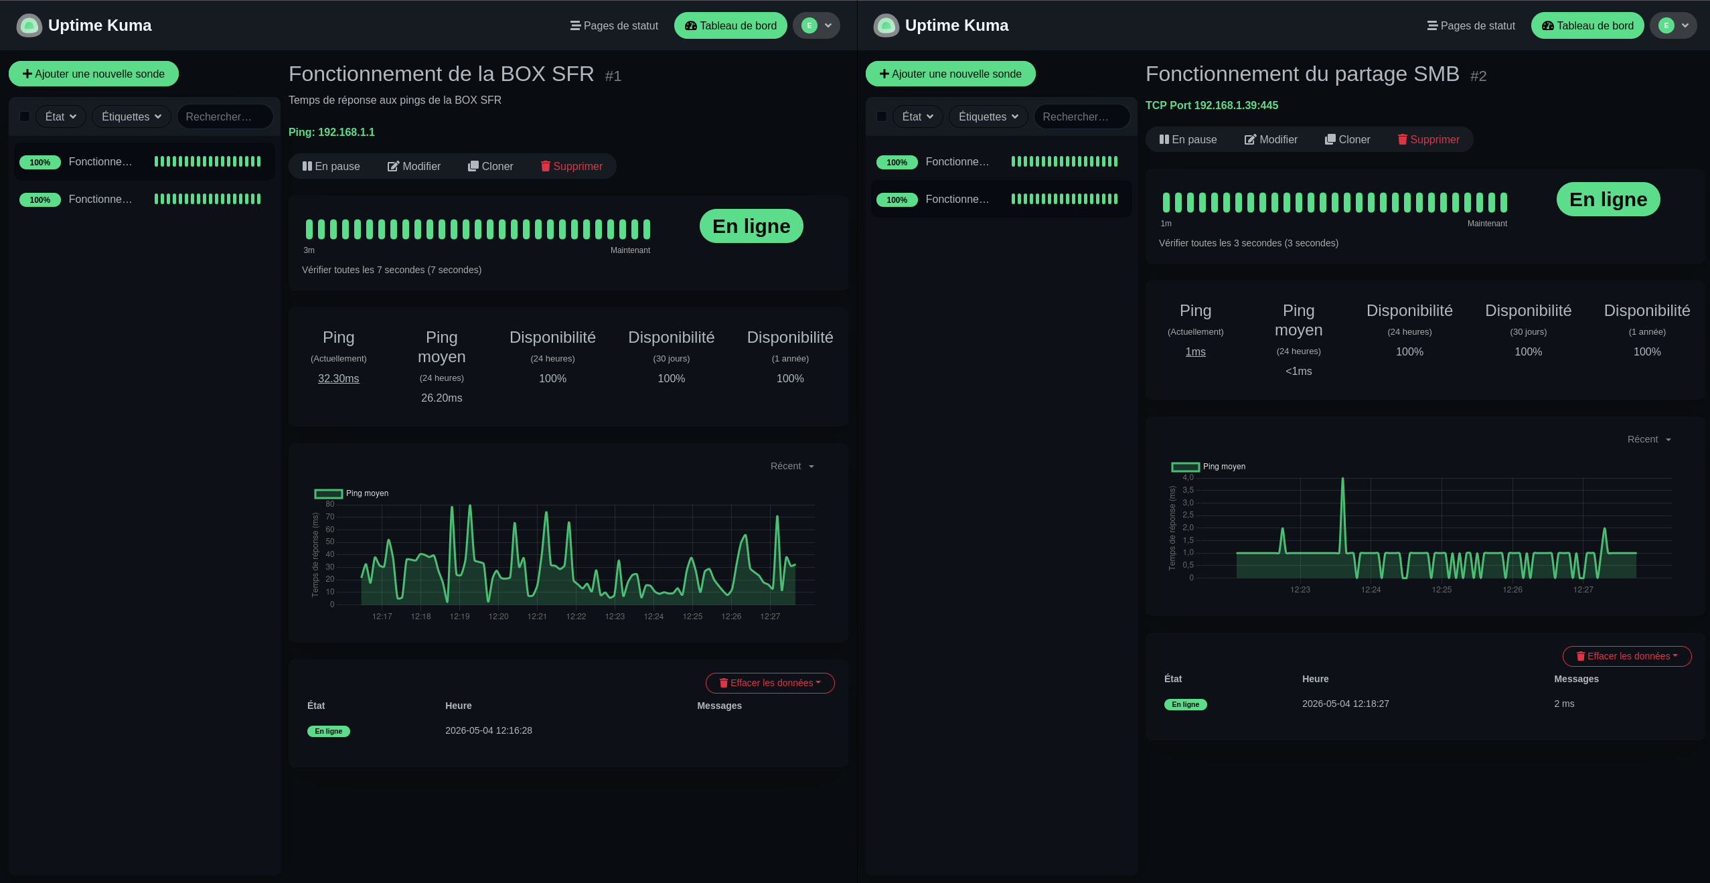Image resolution: width=1710 pixels, height=883 pixels.
Task: Click trash icon Supprimer for partage SMB
Action: (1403, 139)
